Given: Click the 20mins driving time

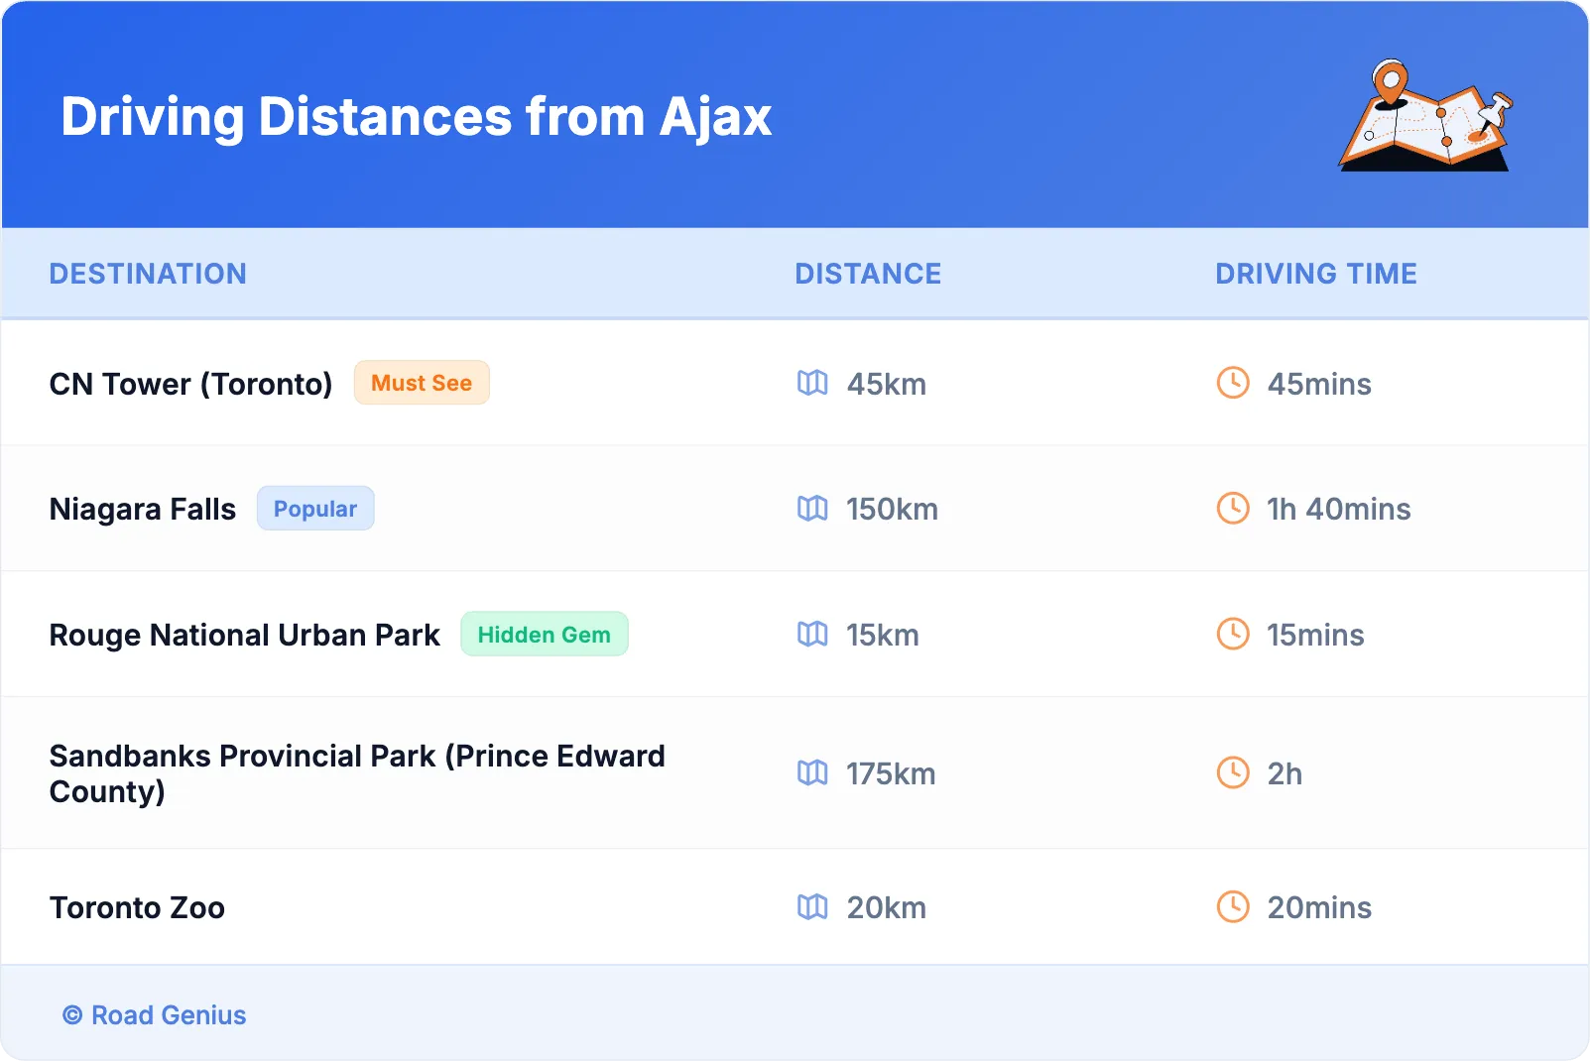Looking at the screenshot, I should pos(1319,907).
